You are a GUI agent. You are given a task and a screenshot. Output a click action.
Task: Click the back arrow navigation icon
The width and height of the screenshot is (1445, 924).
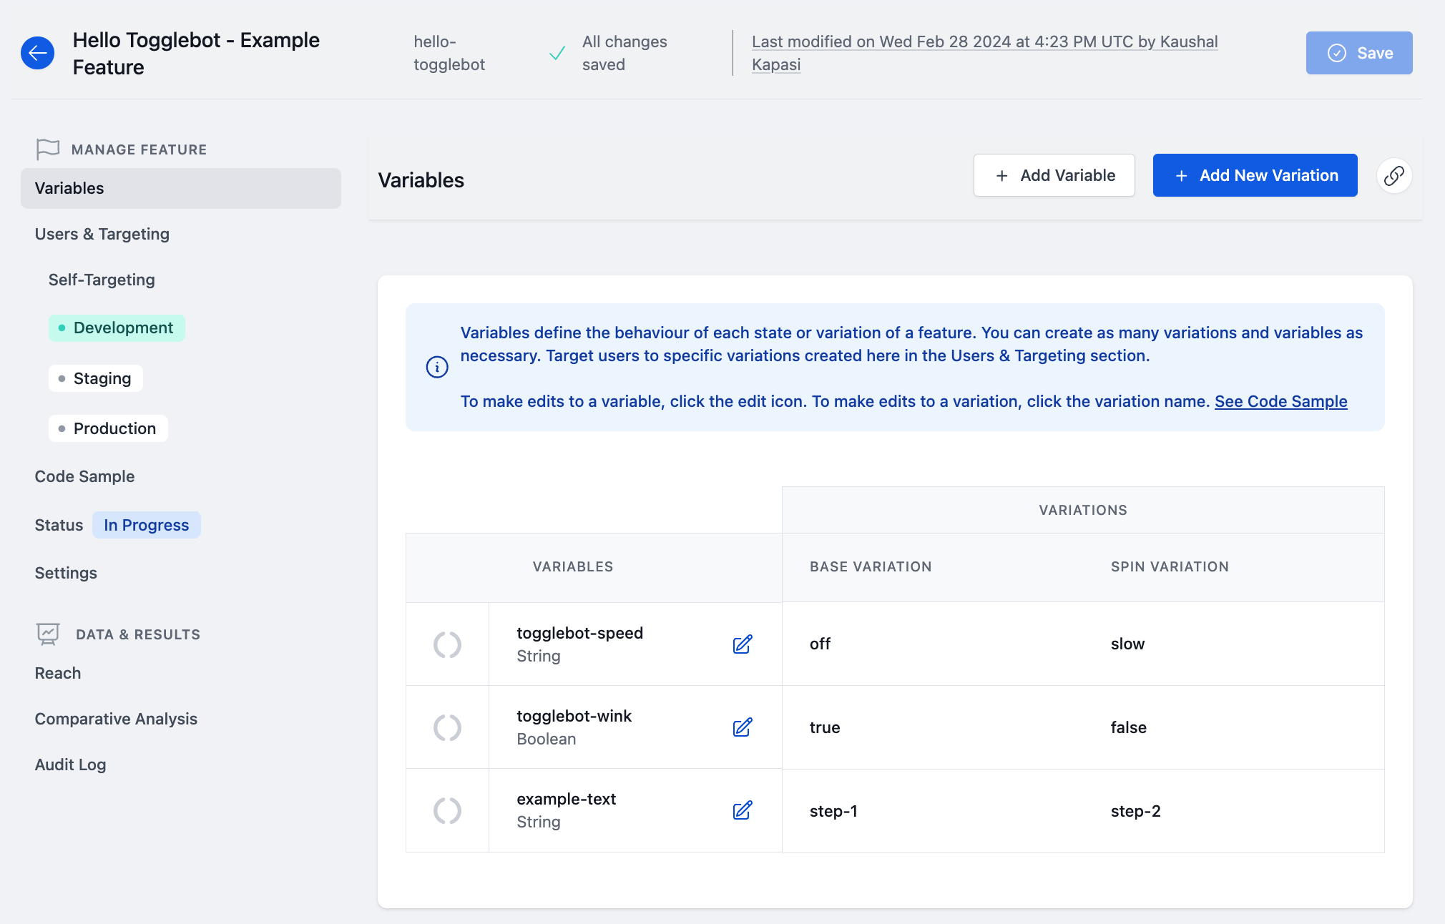pos(39,51)
